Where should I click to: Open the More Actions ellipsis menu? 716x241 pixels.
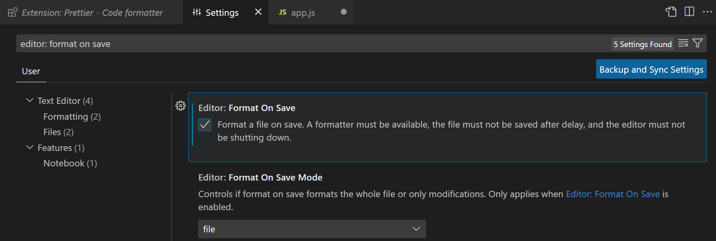(x=707, y=12)
